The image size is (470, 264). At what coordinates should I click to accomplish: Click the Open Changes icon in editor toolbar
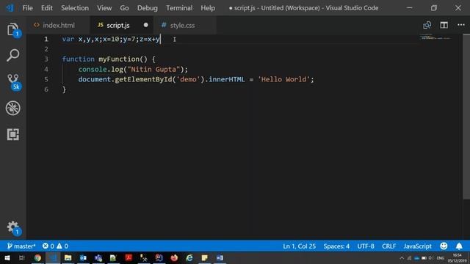(x=427, y=25)
